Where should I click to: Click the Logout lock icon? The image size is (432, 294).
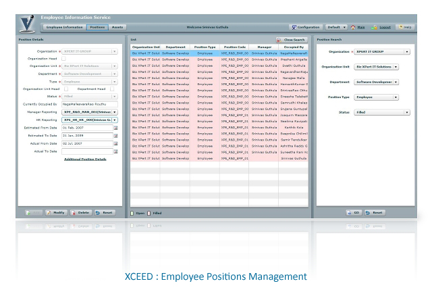pyautogui.click(x=374, y=27)
